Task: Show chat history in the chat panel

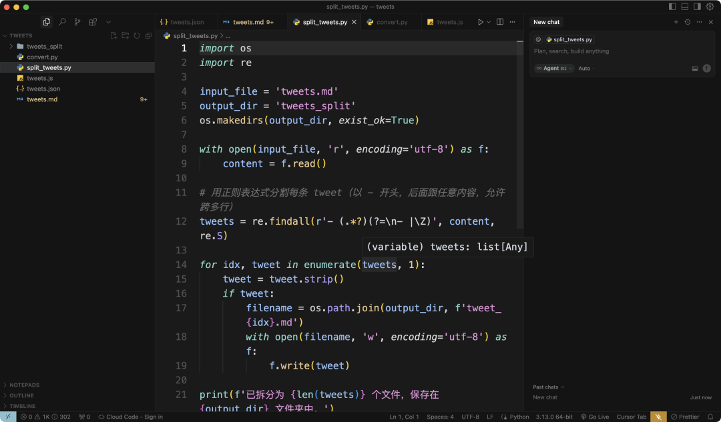Action: (x=688, y=22)
